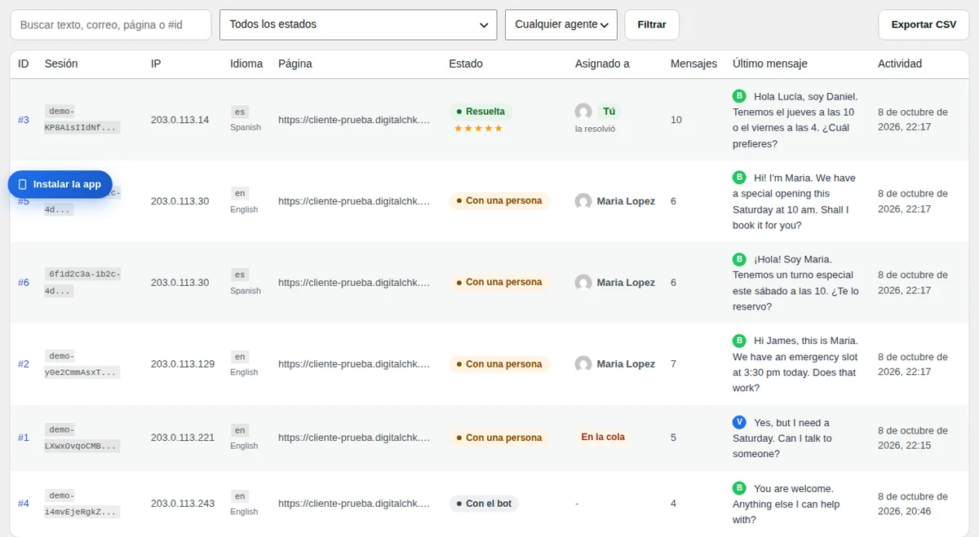Viewport: 979px width, 537px height.
Task: Click session code '6f1d2c3a-1b2c-4d...'
Action: 82,283
